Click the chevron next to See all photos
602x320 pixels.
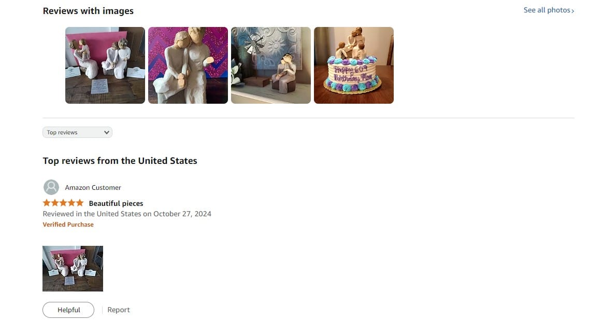click(x=572, y=11)
